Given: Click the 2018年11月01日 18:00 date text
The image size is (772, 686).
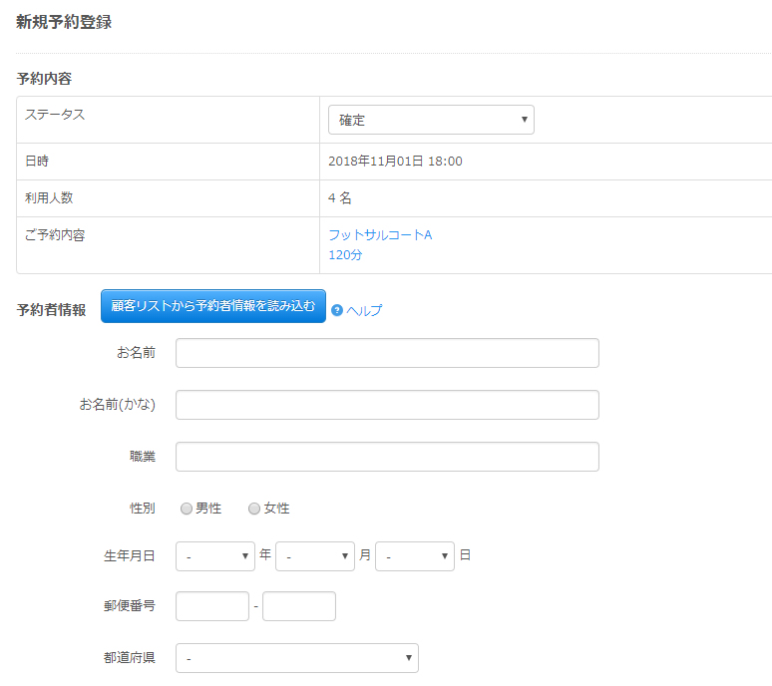Looking at the screenshot, I should pyautogui.click(x=395, y=162).
